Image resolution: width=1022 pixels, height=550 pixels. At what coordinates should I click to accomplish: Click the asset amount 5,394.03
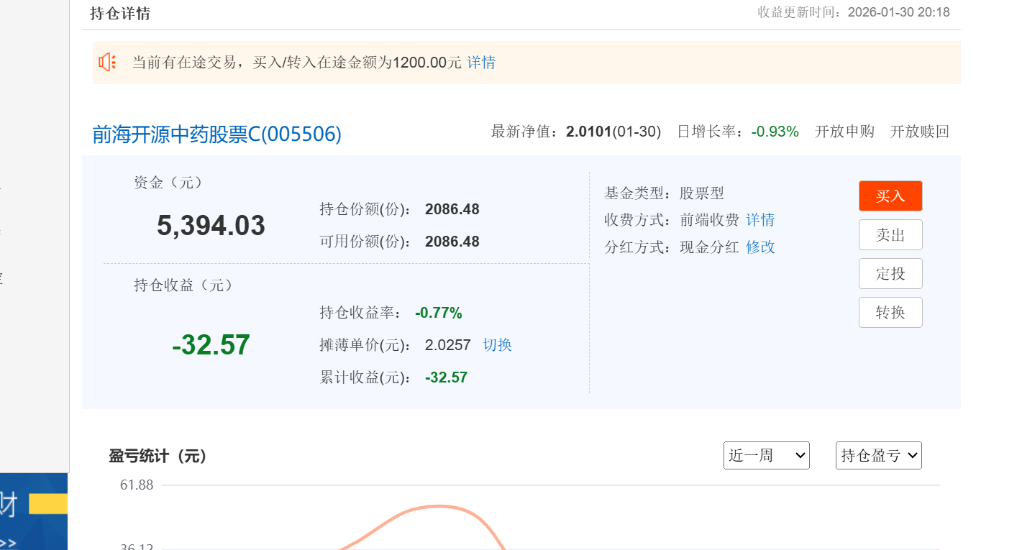[x=211, y=226]
